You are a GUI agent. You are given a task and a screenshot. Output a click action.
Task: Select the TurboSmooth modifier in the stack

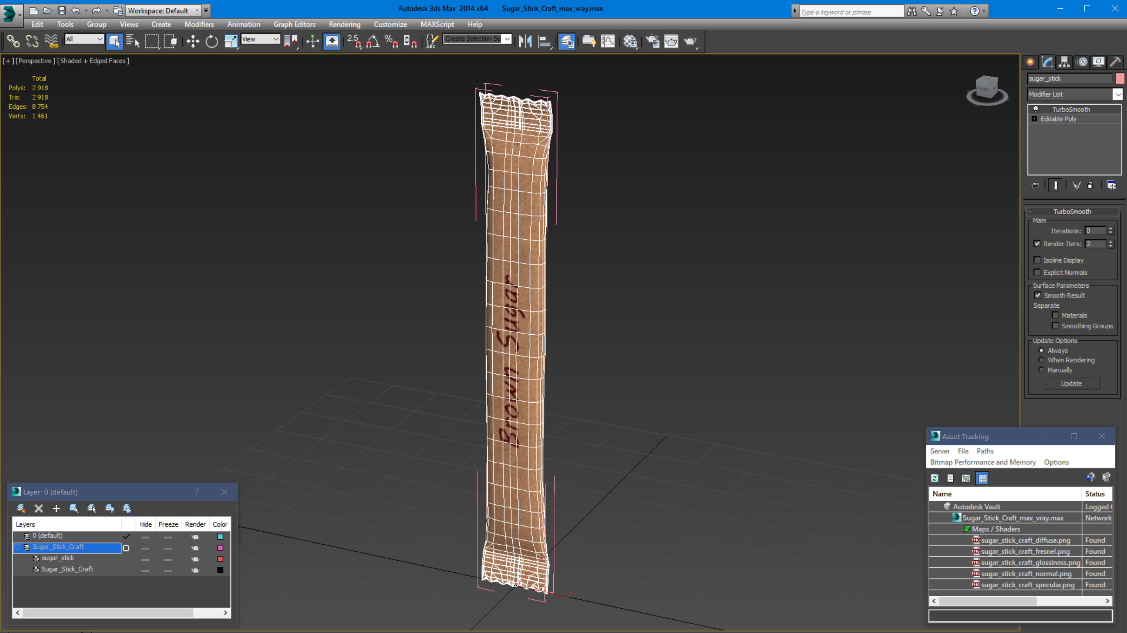[1071, 109]
